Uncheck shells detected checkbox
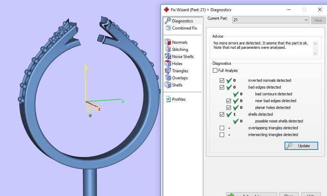Image resolution: width=327 pixels, height=196 pixels. [x=222, y=114]
